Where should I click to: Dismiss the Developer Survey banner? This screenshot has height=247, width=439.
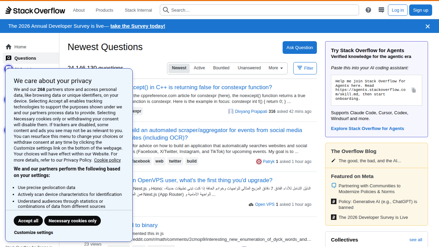427,26
